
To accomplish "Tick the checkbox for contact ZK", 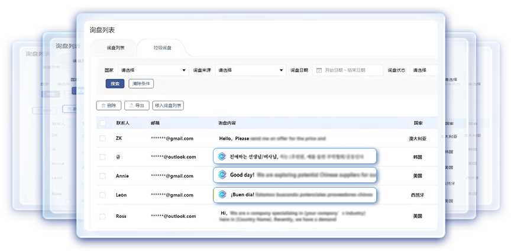I will (x=102, y=139).
